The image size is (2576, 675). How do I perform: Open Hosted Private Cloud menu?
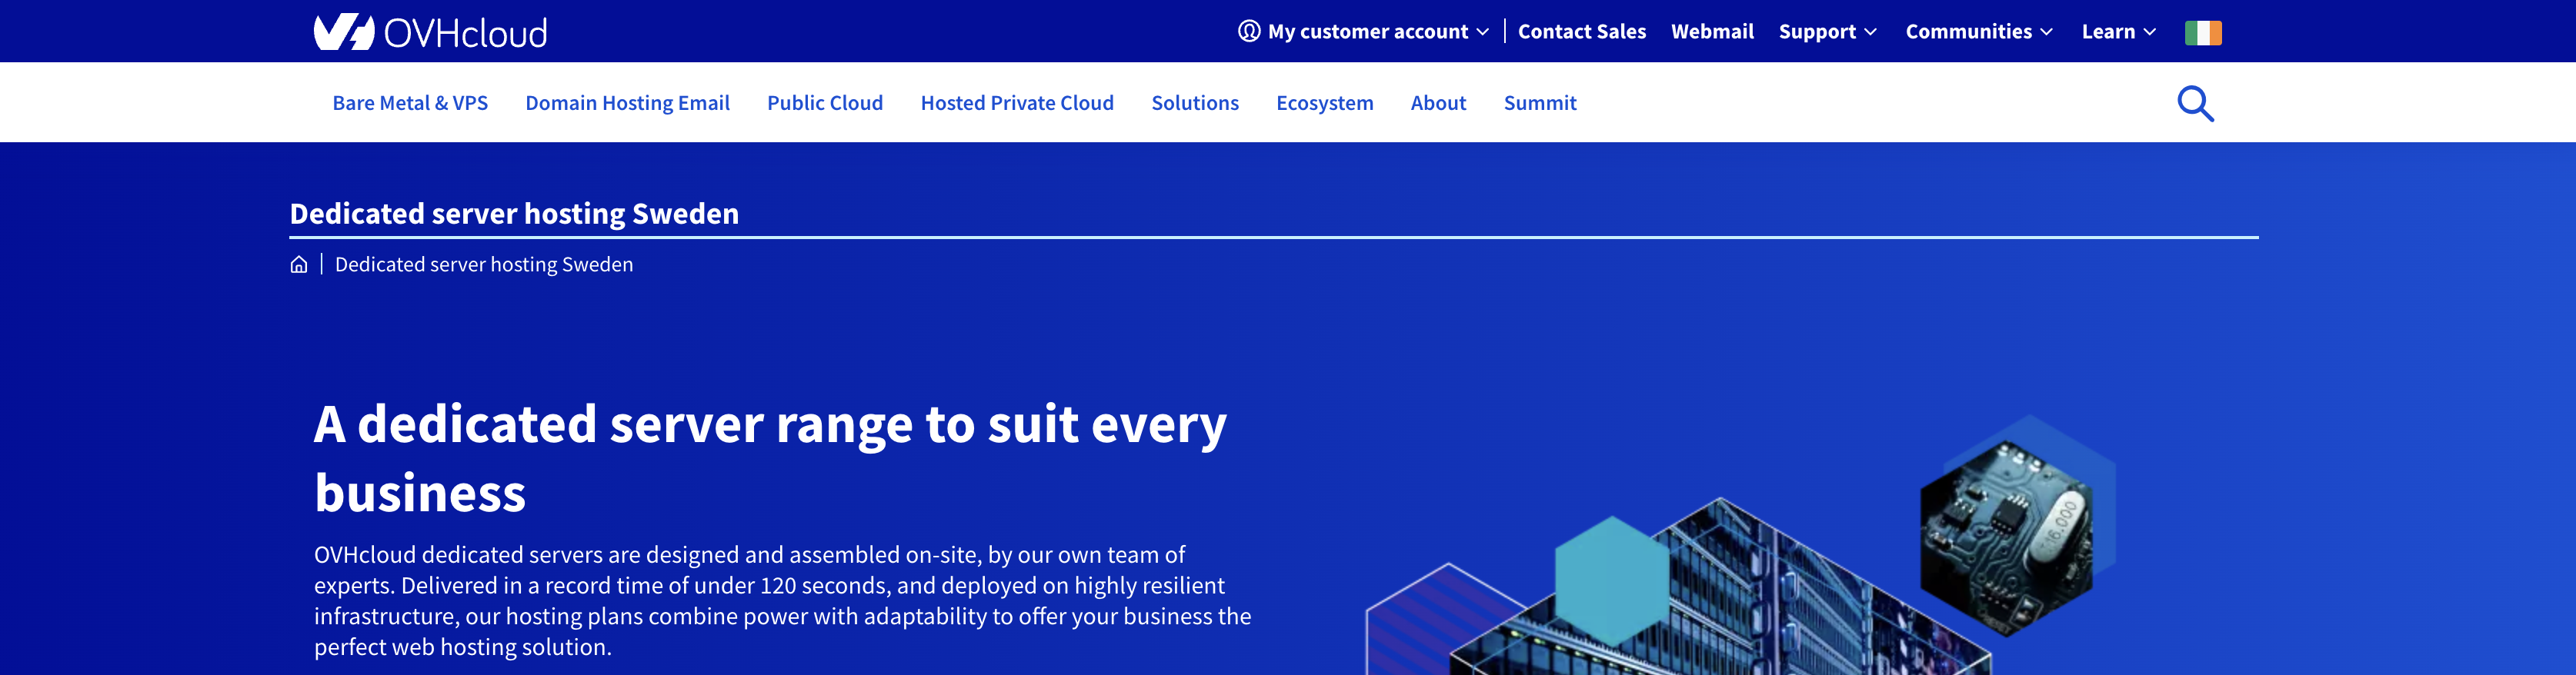[x=1016, y=103]
